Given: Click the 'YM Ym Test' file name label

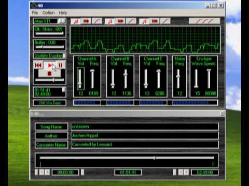Looking at the screenshot, I should pos(50,103).
